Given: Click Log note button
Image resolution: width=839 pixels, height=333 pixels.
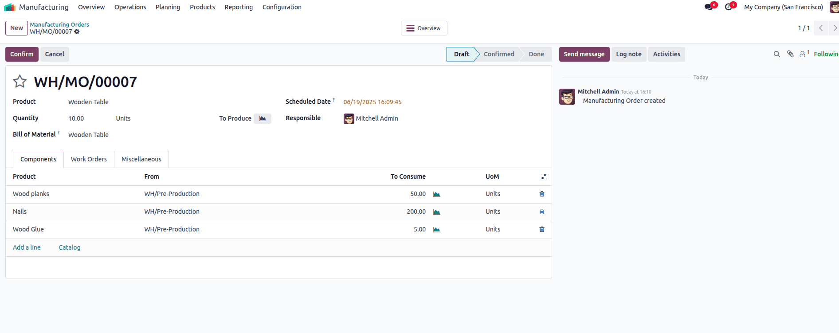Looking at the screenshot, I should 629,54.
